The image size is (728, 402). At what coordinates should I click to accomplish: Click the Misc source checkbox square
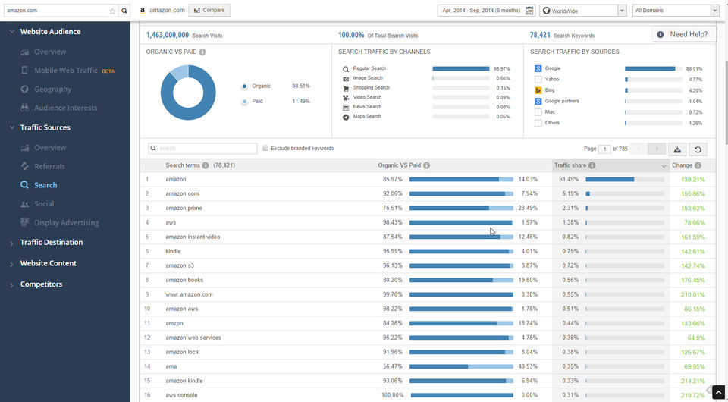pos(538,111)
